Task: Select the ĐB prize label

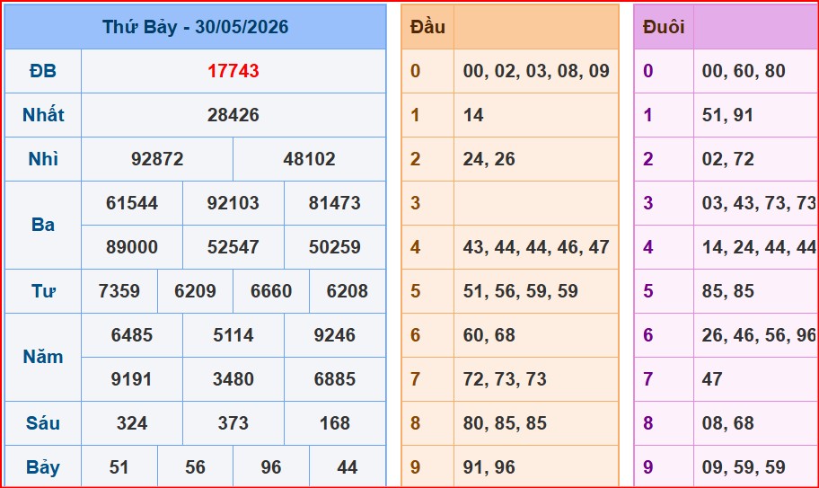Action: (x=43, y=70)
